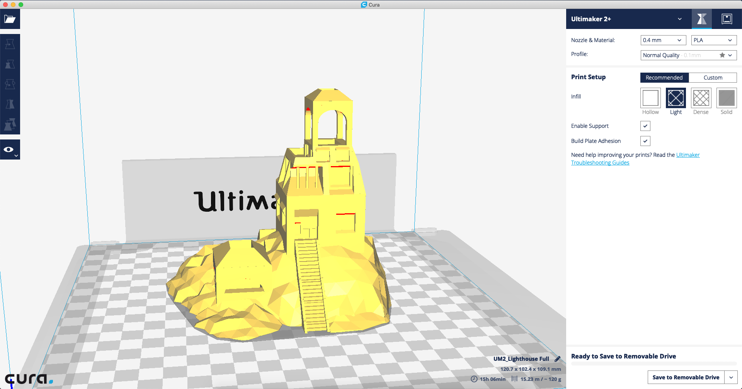Toggle the Enable Support checkbox

tap(645, 126)
